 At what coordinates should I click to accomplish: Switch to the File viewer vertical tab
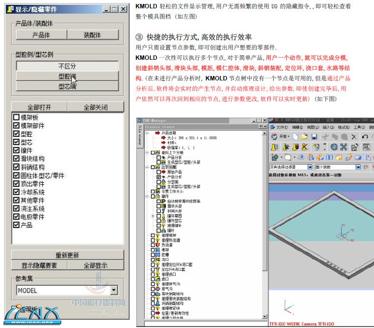(140, 135)
